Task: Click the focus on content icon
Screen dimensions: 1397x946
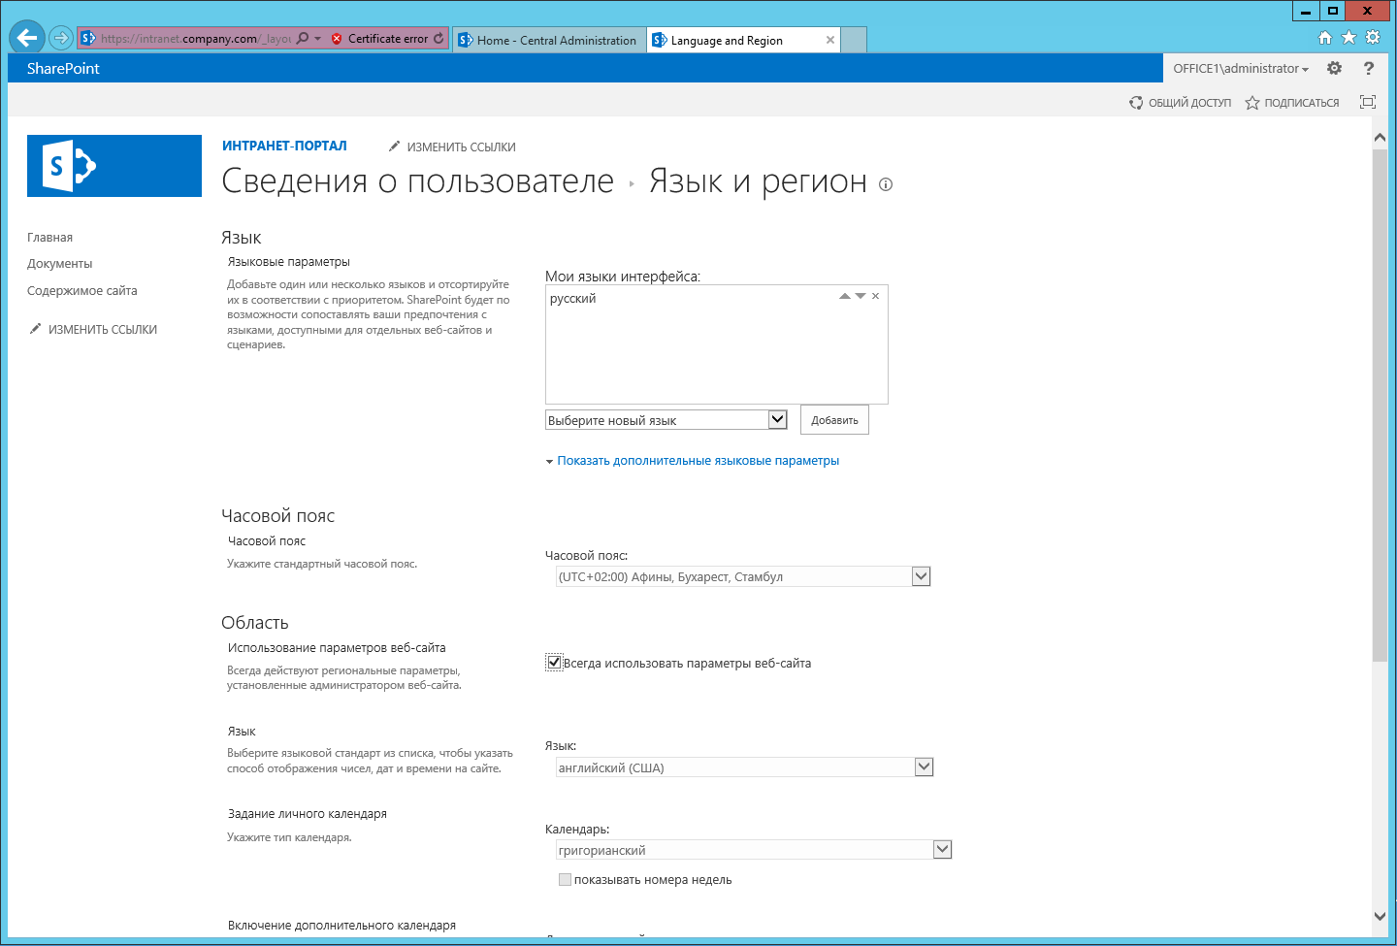Action: click(x=1368, y=102)
